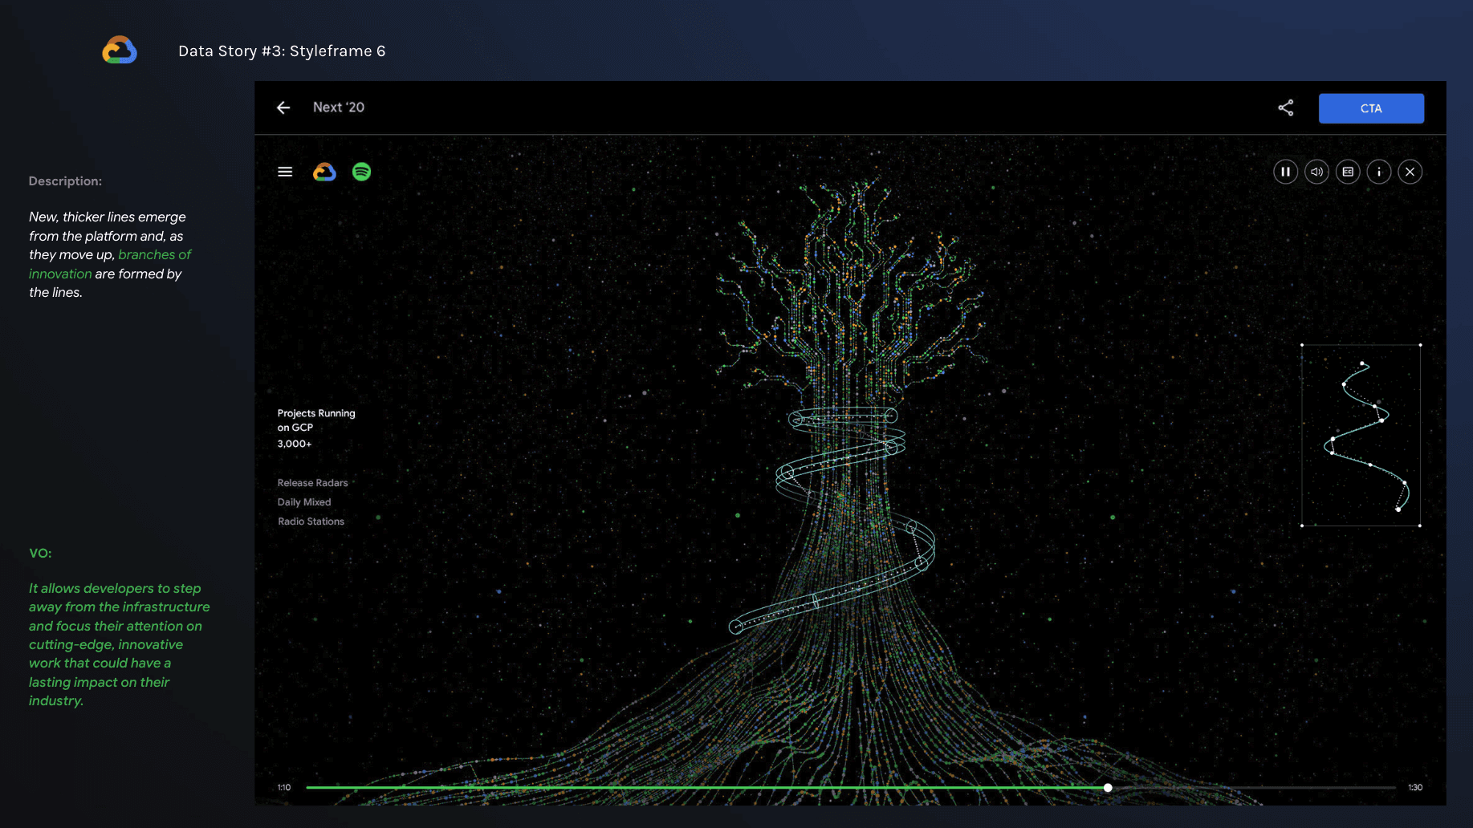
Task: Select Release Radars chapter
Action: tap(312, 483)
